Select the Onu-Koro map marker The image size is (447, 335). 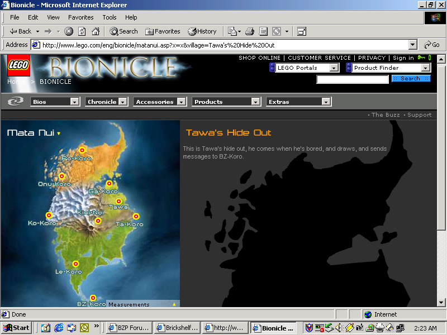click(61, 176)
